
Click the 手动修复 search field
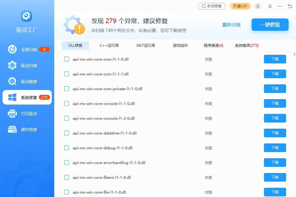coord(212,6)
